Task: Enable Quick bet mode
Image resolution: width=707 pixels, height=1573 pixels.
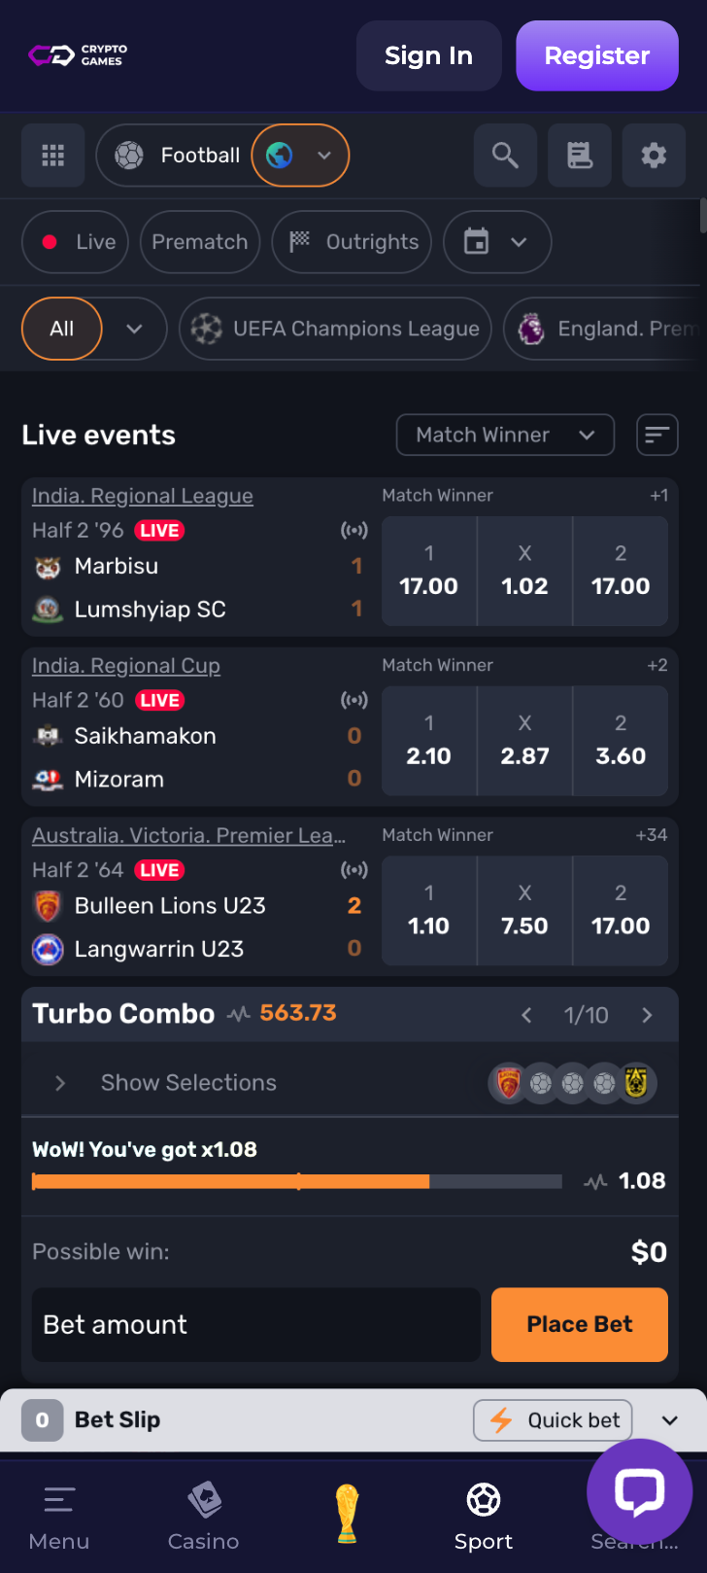Action: click(x=554, y=1420)
